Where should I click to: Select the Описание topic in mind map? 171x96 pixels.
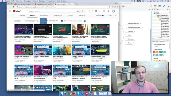pos(131,39)
